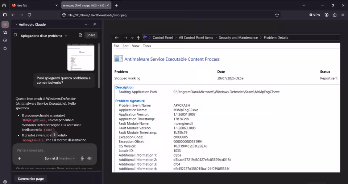Select APPCRASH event name value
The image size is (348, 184).
(182, 105)
